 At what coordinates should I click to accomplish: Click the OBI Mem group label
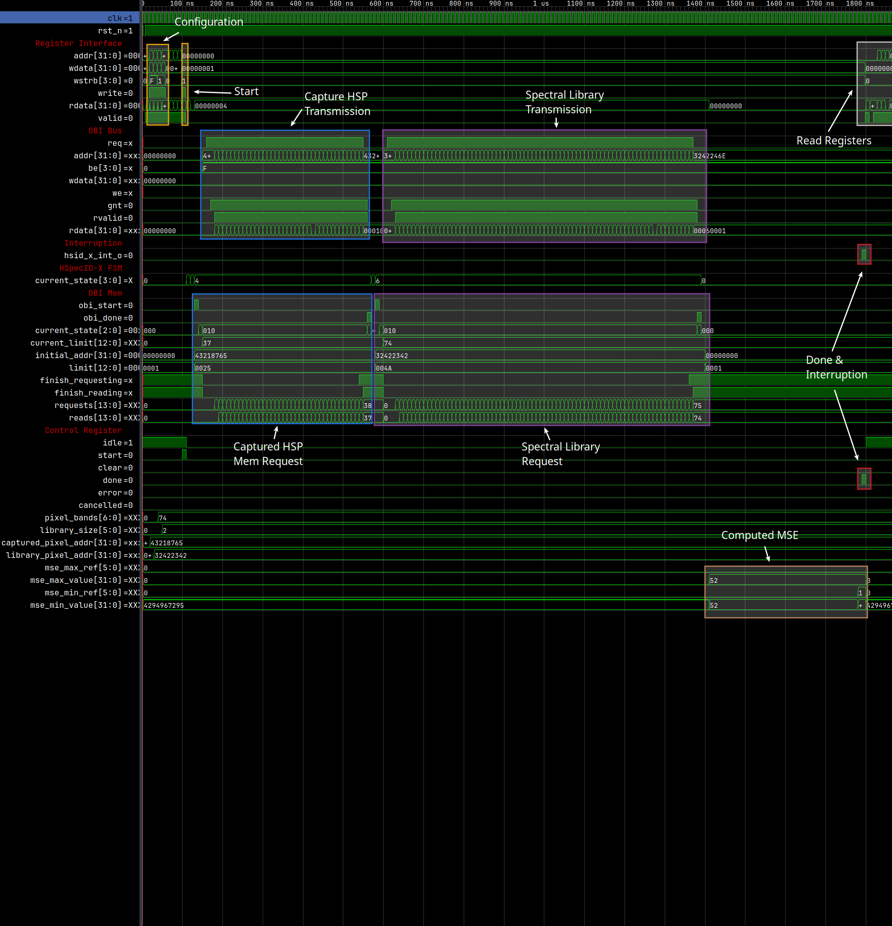coord(105,293)
